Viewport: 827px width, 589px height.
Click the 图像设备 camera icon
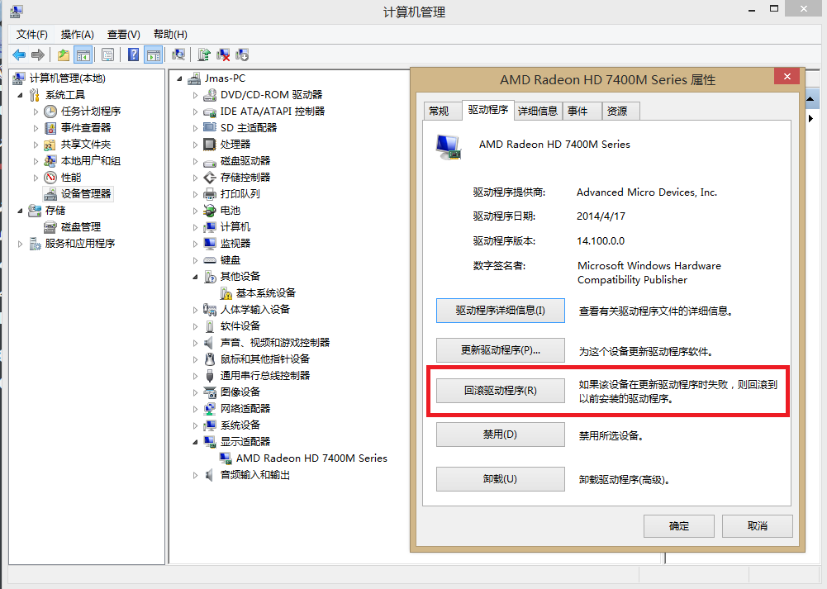click(x=210, y=392)
